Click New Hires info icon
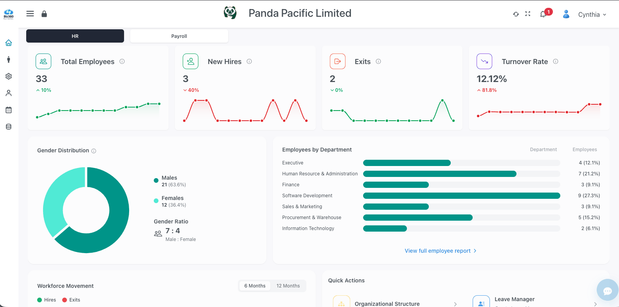Viewport: 619px width, 307px height. pos(249,61)
